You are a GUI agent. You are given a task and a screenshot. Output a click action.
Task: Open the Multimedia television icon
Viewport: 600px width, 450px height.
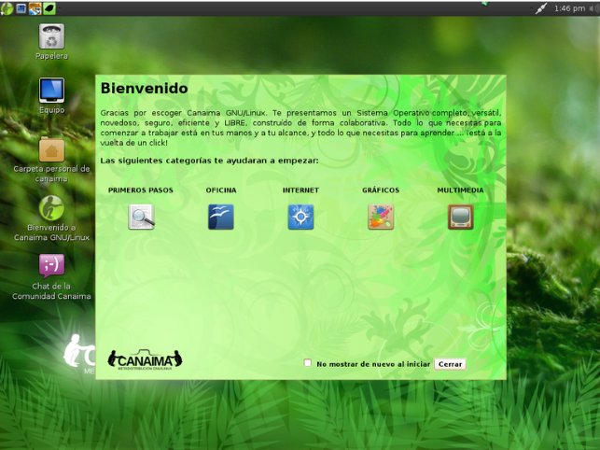pos(461,217)
